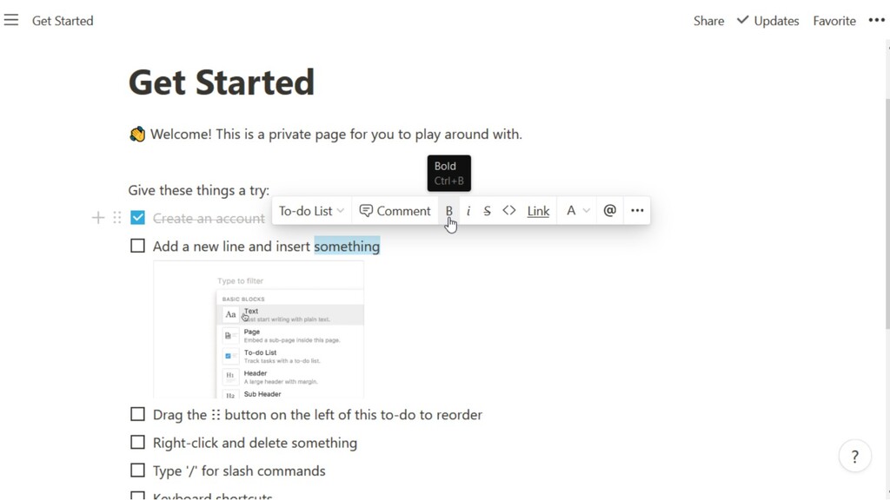The image size is (890, 500).
Task: Mention a person with the @ icon
Action: click(x=609, y=211)
